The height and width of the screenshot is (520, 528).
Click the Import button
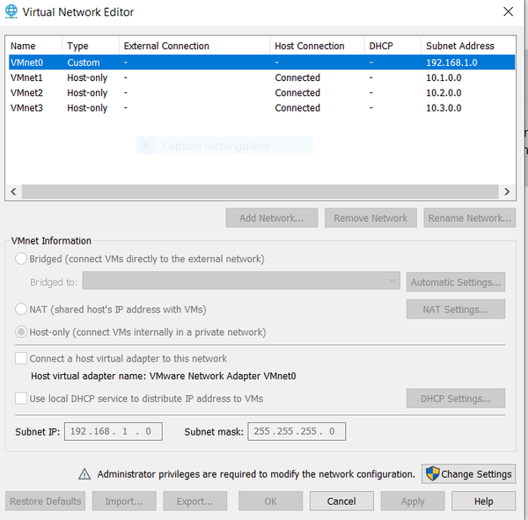click(x=124, y=502)
